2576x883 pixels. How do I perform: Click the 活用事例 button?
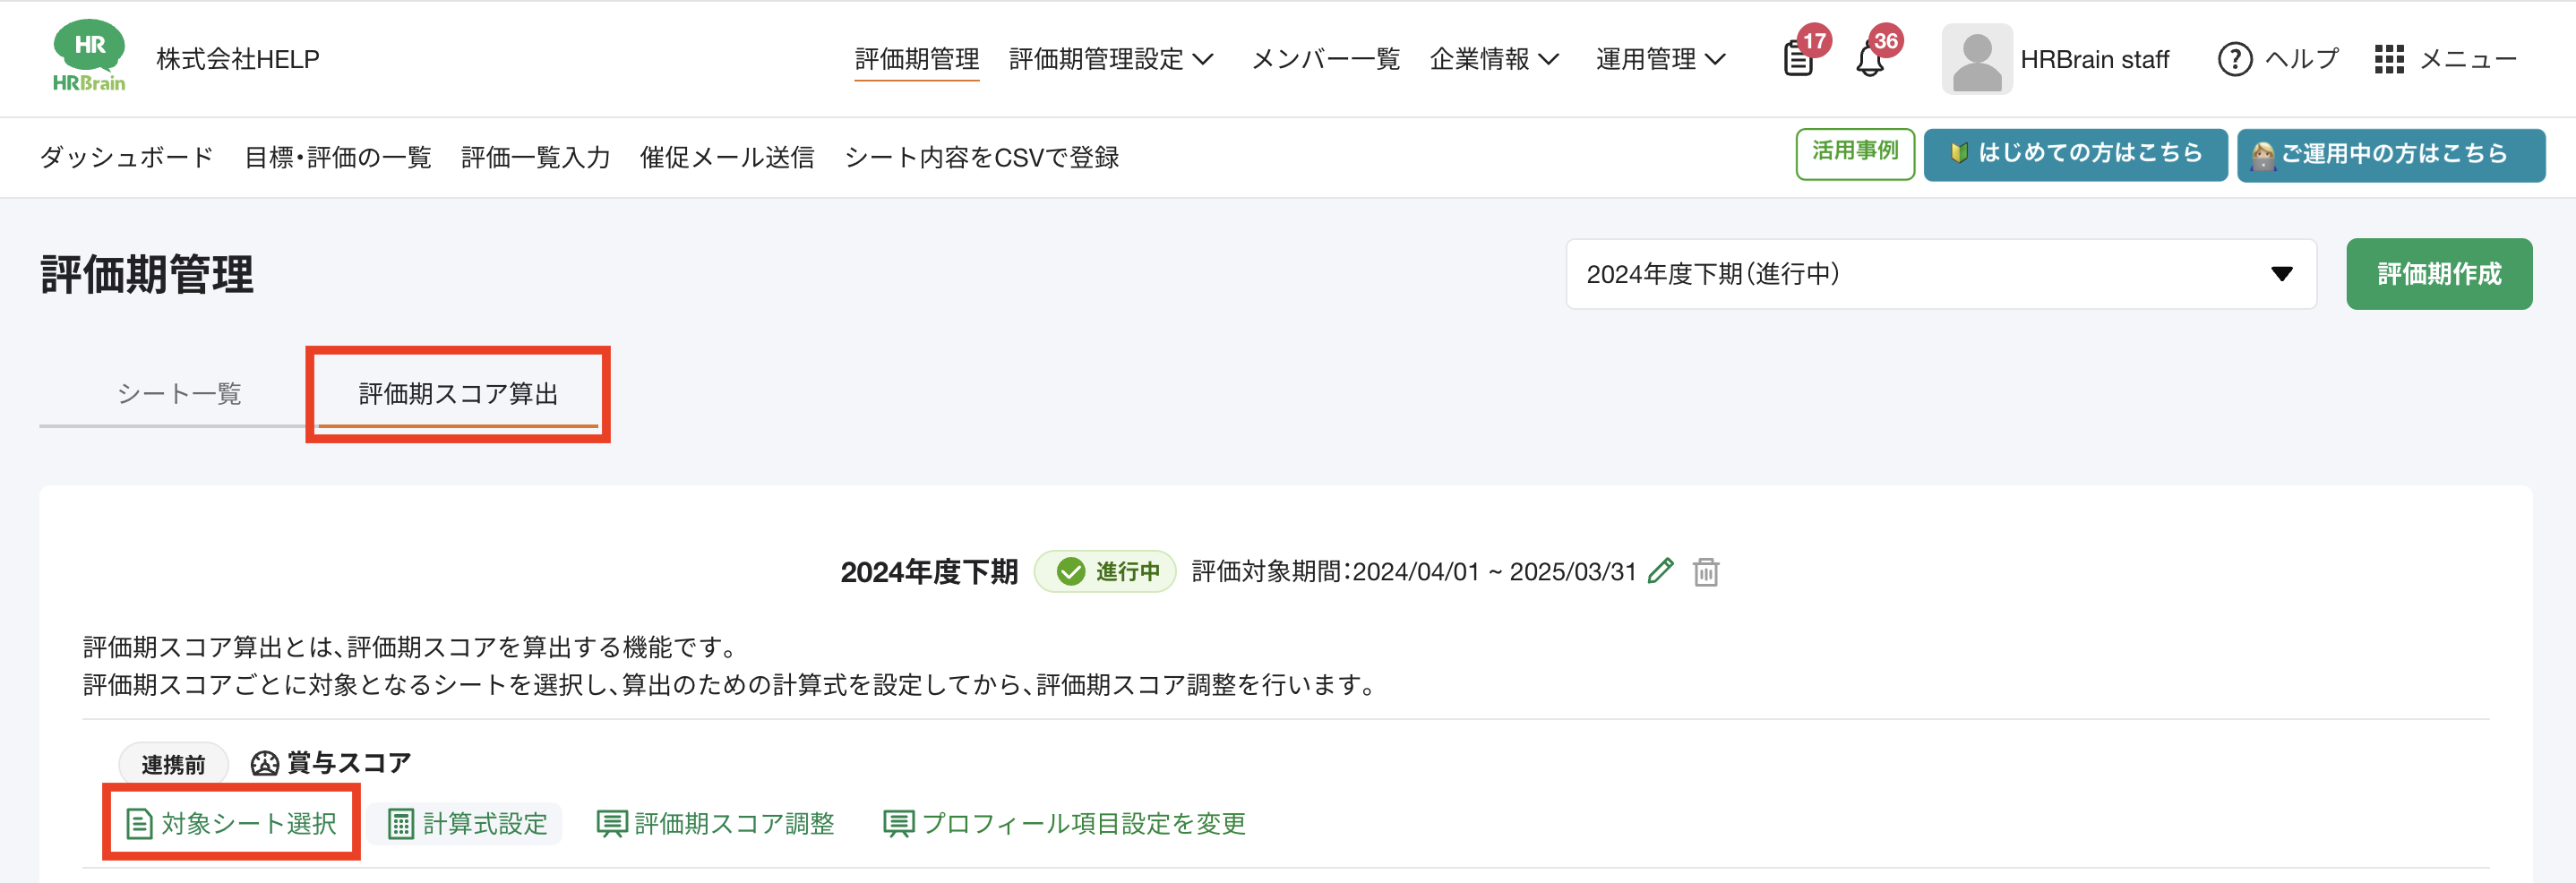tap(1854, 153)
